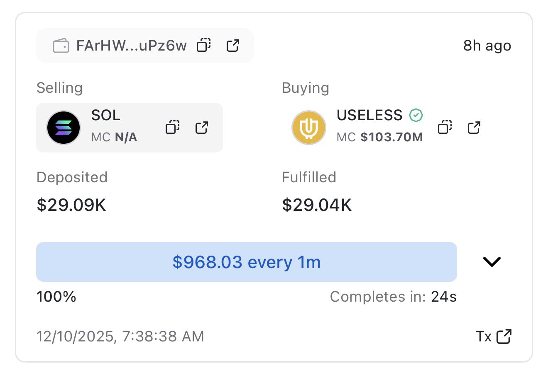548x375 pixels.
Task: Open the Tx transaction link
Action: point(494,336)
